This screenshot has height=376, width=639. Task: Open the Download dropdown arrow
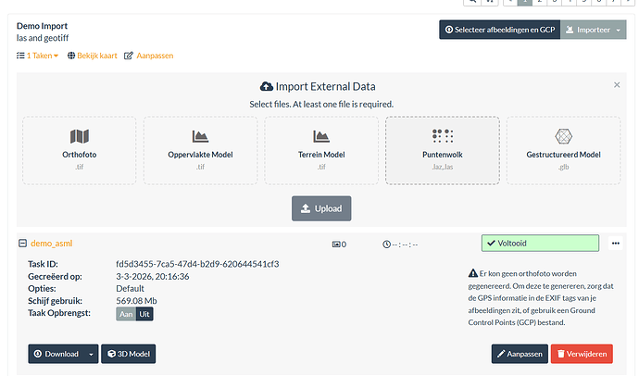[x=92, y=354]
